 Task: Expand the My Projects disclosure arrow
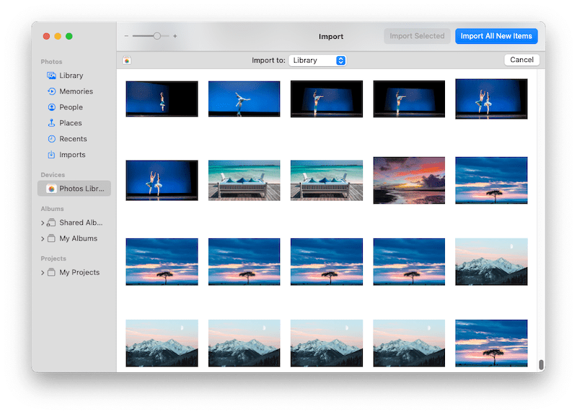[x=43, y=273]
